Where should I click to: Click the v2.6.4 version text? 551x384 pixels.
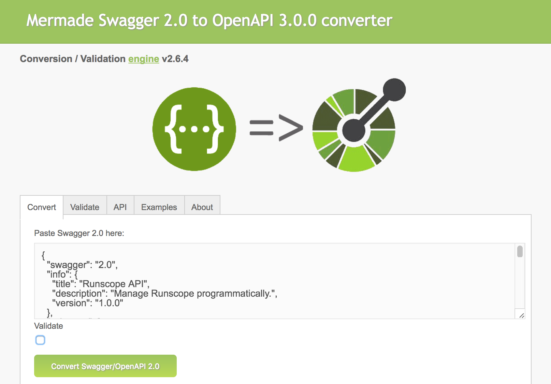(175, 59)
